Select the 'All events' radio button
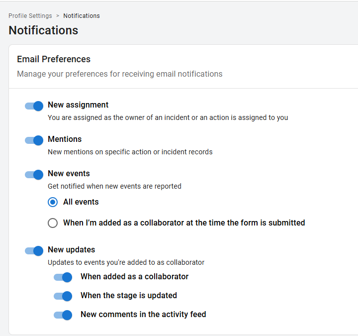The height and width of the screenshot is (336, 358). pos(53,202)
